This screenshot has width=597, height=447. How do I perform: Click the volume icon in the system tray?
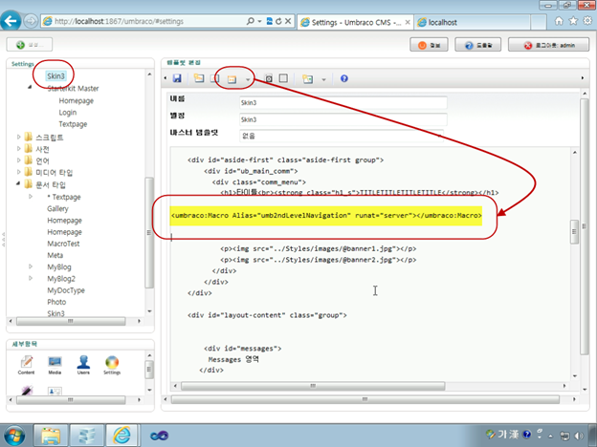(579, 436)
